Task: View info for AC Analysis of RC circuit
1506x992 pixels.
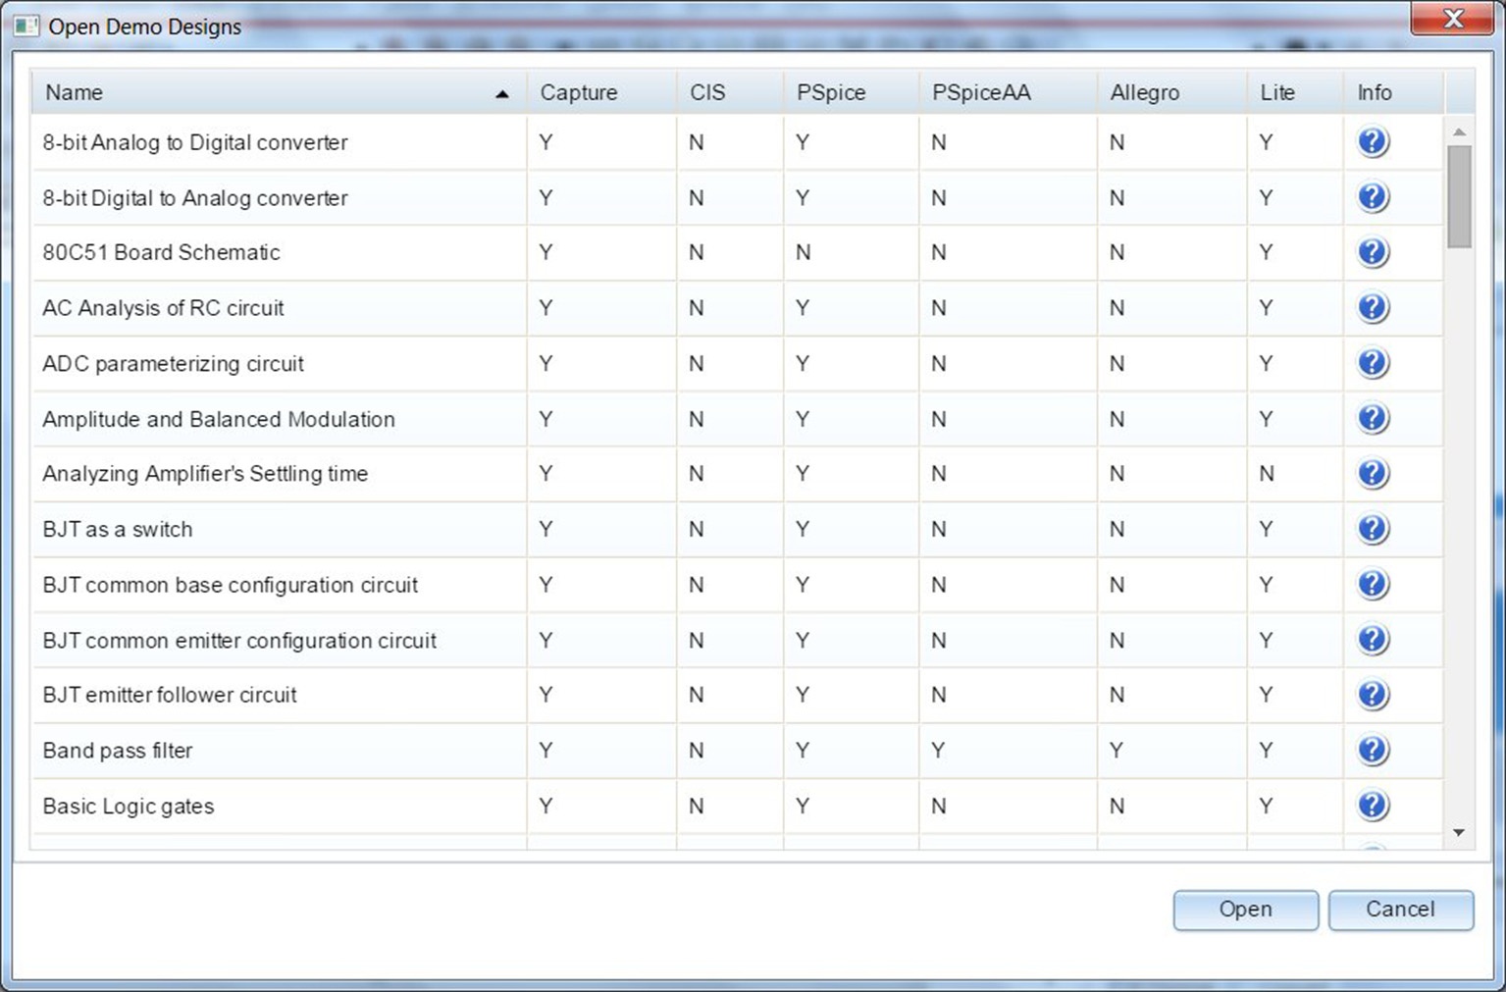Action: pyautogui.click(x=1373, y=308)
